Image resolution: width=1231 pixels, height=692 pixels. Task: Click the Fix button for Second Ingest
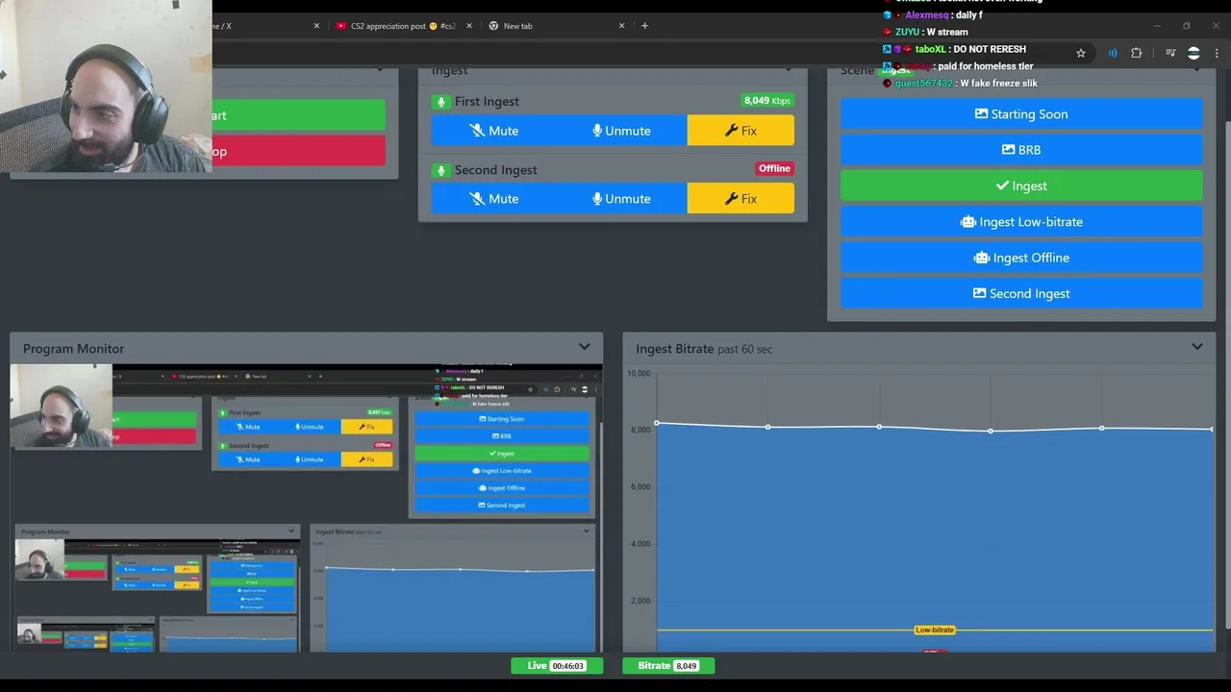pyautogui.click(x=741, y=199)
